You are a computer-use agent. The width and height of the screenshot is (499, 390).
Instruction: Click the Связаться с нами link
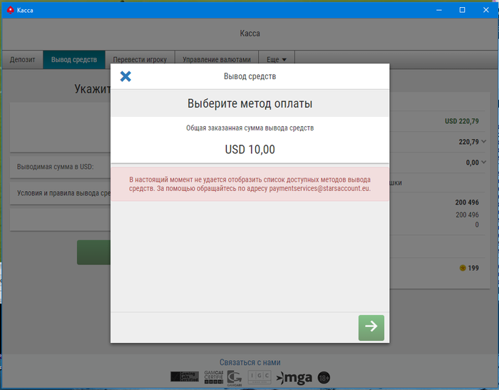point(249,362)
